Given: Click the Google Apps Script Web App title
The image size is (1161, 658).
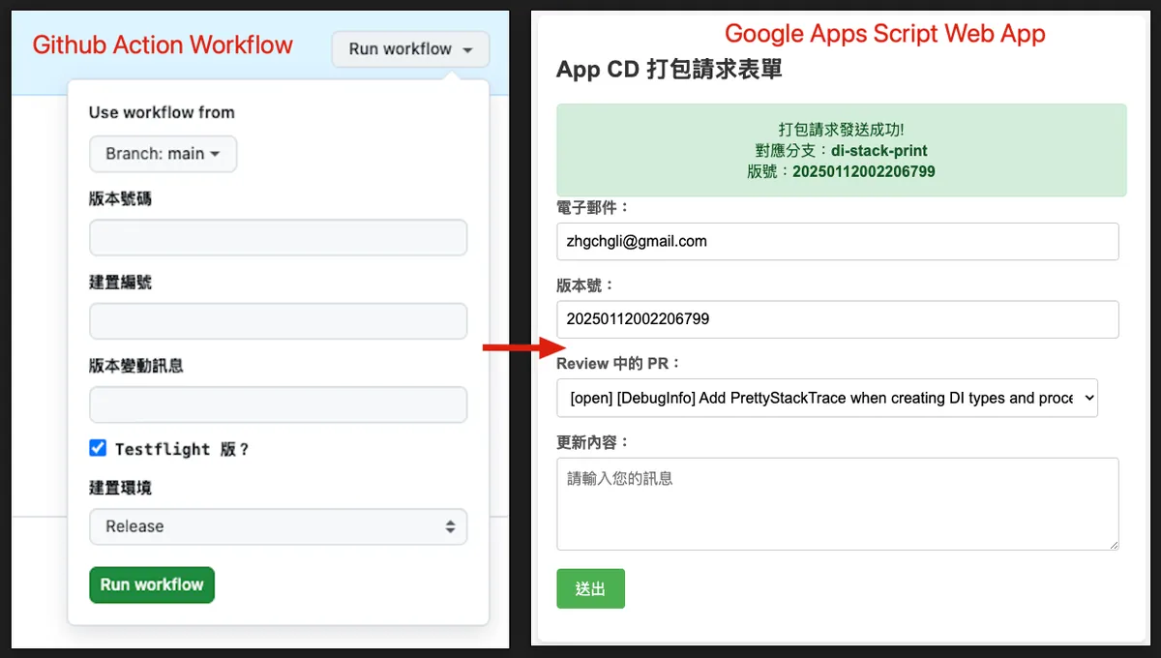Looking at the screenshot, I should (884, 34).
